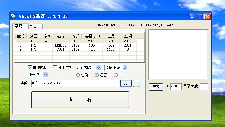The height and width of the screenshot is (127, 225).
Task: Click the 映像 path input field
Action: coord(75,84)
